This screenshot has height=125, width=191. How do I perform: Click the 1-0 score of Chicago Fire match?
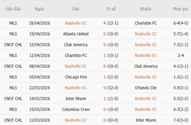pyautogui.click(x=107, y=77)
